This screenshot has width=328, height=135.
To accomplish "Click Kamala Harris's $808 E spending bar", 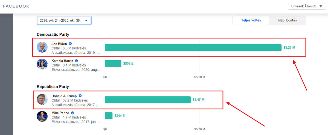I will 113,64.
